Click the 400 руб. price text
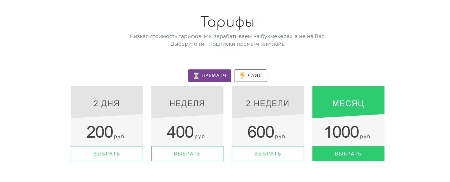This screenshot has height=182, width=450. pyautogui.click(x=187, y=131)
